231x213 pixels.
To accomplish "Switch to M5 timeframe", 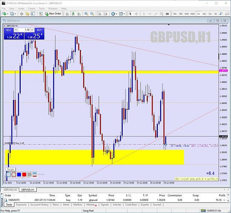I will tap(181, 14).
